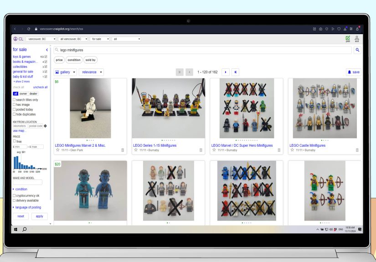Click the save search bell button
Viewport: 376px width, 262px height.
click(354, 72)
